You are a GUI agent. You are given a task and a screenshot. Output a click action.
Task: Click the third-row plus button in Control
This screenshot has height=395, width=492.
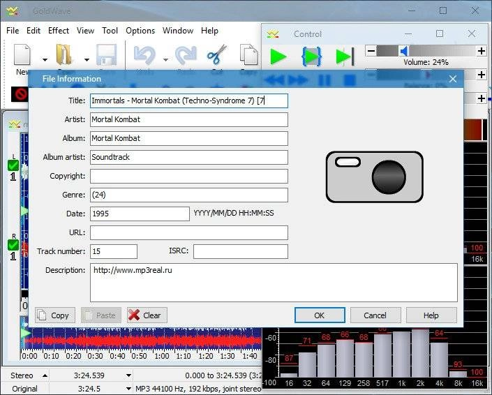click(482, 98)
